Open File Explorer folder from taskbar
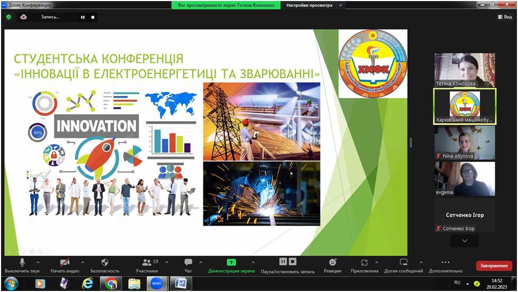 pos(134,284)
